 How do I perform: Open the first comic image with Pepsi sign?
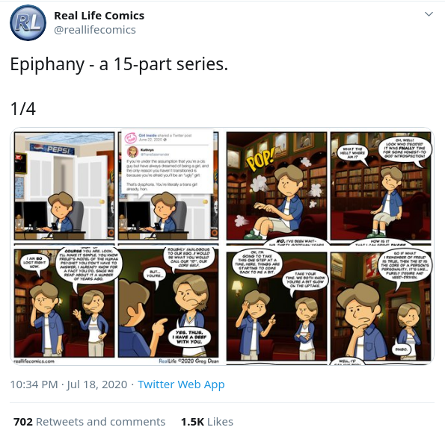pyautogui.click(x=117, y=186)
